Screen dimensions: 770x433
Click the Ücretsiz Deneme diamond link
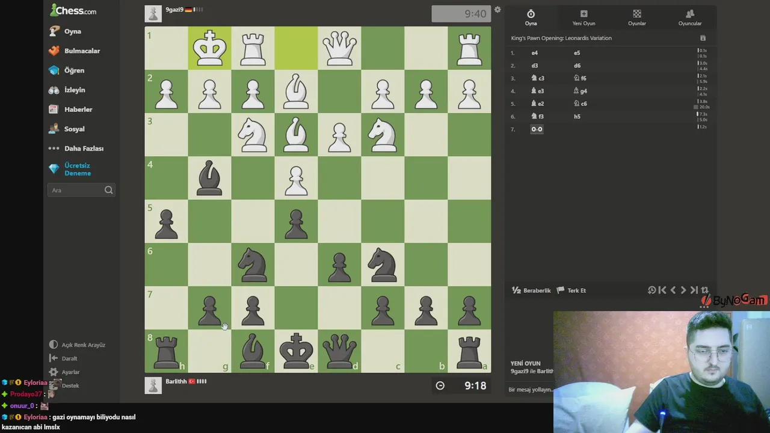coord(70,170)
